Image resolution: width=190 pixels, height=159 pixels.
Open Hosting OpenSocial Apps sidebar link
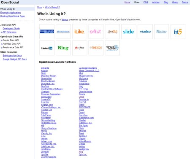coord(12,16)
